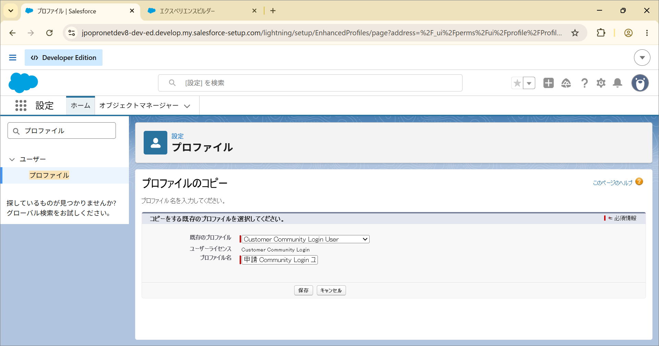The height and width of the screenshot is (346, 659).
Task: Collapse the ユーザー tree section
Action: 12,159
